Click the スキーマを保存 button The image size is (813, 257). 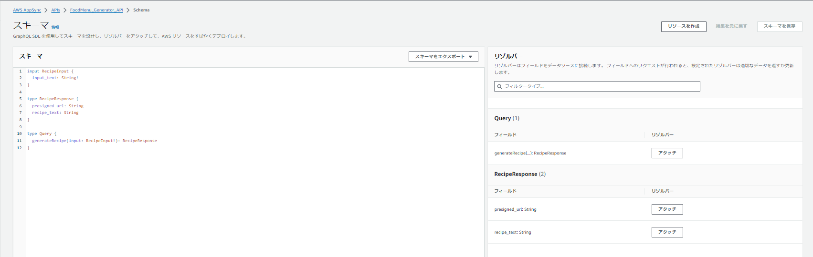tap(779, 26)
